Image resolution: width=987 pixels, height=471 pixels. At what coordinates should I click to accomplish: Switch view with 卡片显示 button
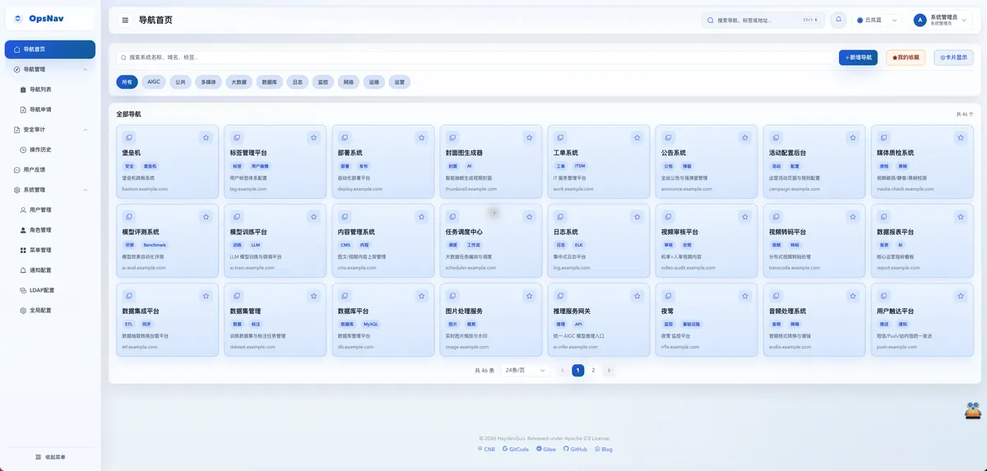953,58
